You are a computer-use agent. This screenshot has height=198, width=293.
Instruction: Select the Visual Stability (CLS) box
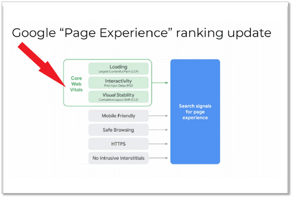(x=119, y=97)
